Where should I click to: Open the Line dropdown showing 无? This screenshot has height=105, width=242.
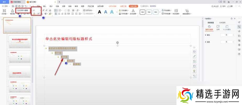pos(227,42)
